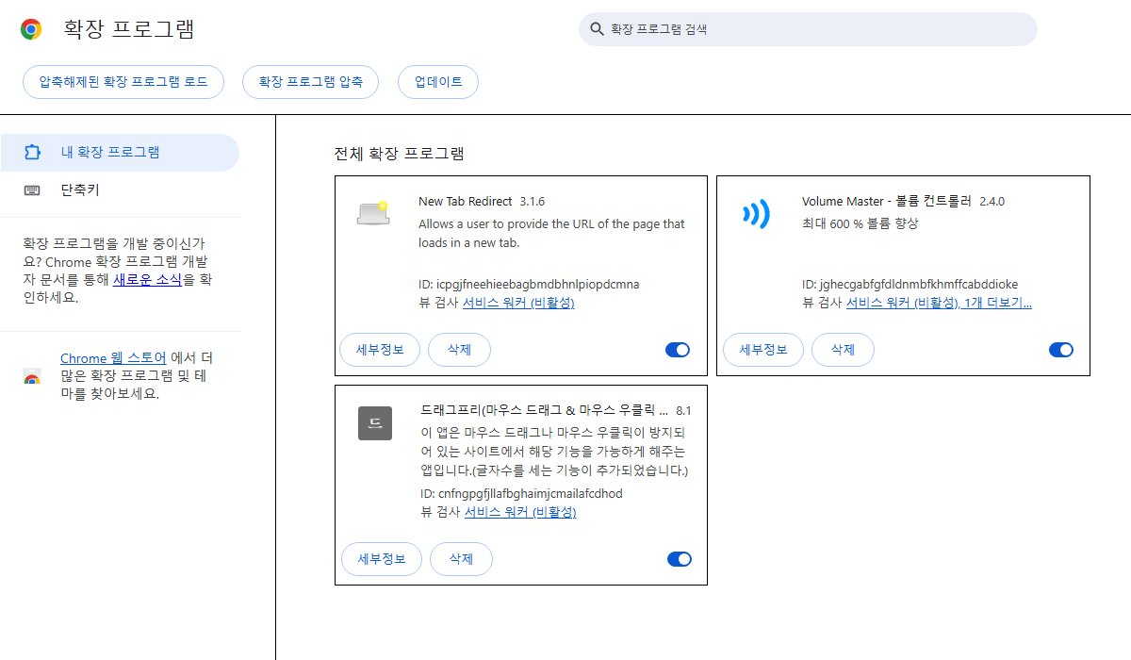Click the magnifier icon in the search box
This screenshot has width=1131, height=660.
[x=596, y=29]
